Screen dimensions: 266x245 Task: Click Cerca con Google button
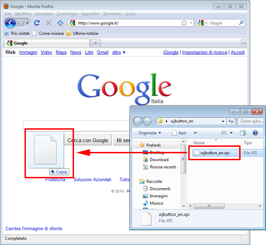88,140
